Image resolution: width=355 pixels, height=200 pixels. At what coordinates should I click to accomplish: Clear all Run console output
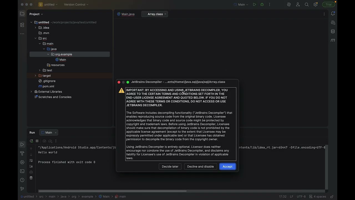tap(31, 178)
